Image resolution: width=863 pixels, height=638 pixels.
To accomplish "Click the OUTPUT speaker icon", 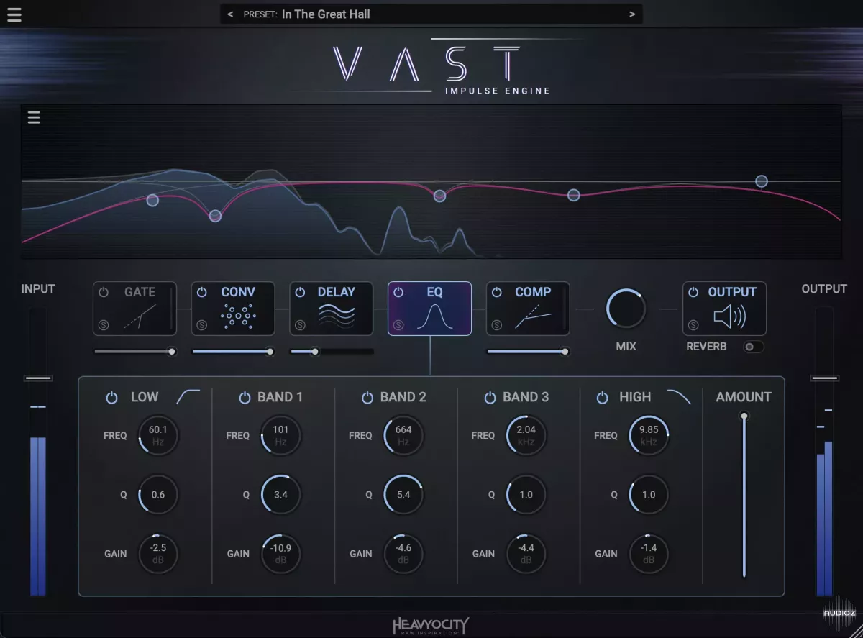I will 729,316.
